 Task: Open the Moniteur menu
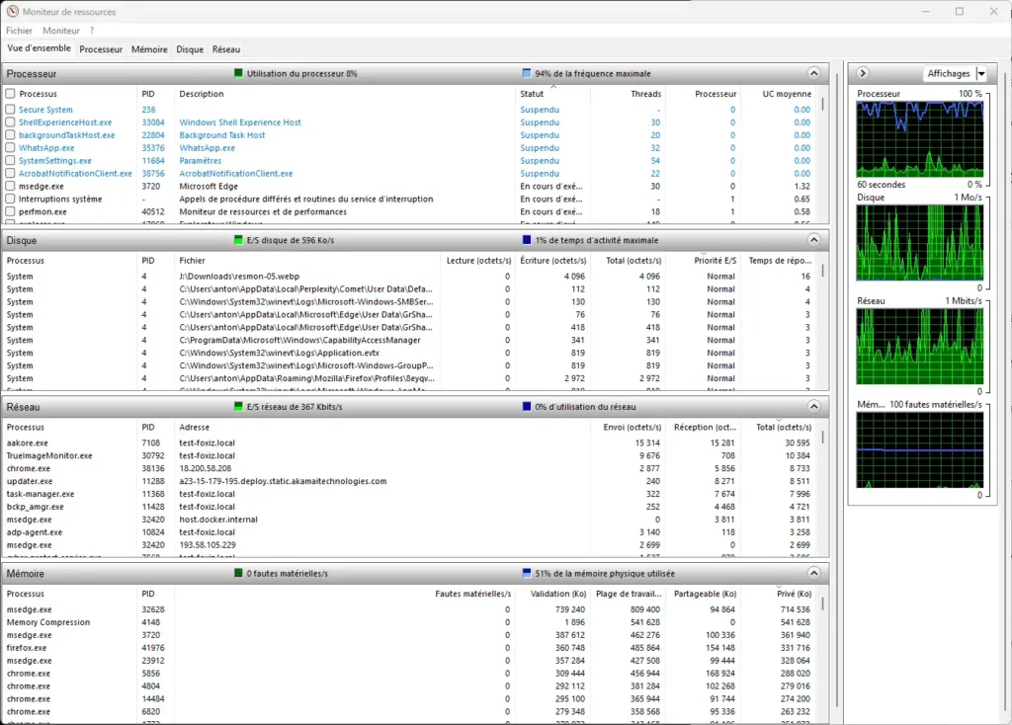[61, 31]
